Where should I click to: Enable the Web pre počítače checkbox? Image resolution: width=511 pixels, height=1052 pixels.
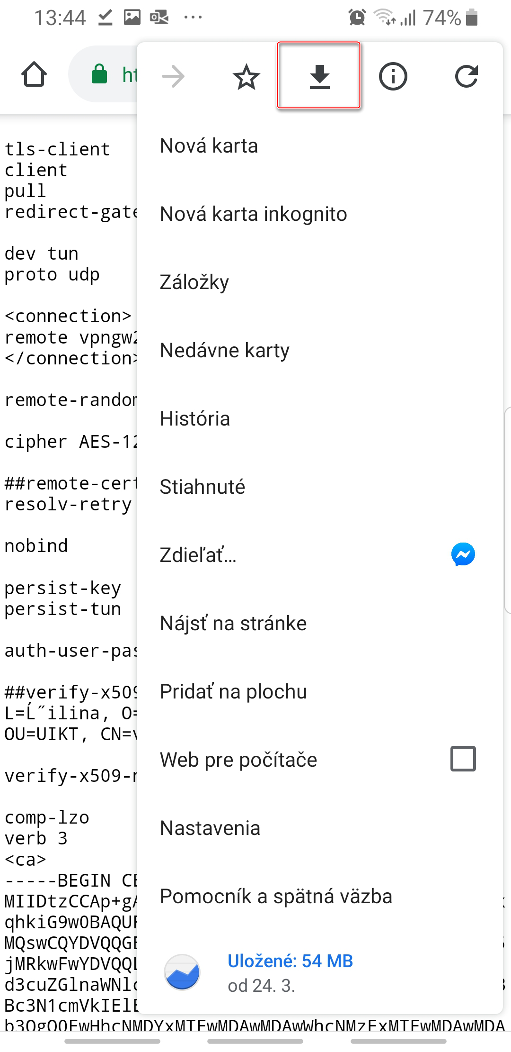(463, 759)
